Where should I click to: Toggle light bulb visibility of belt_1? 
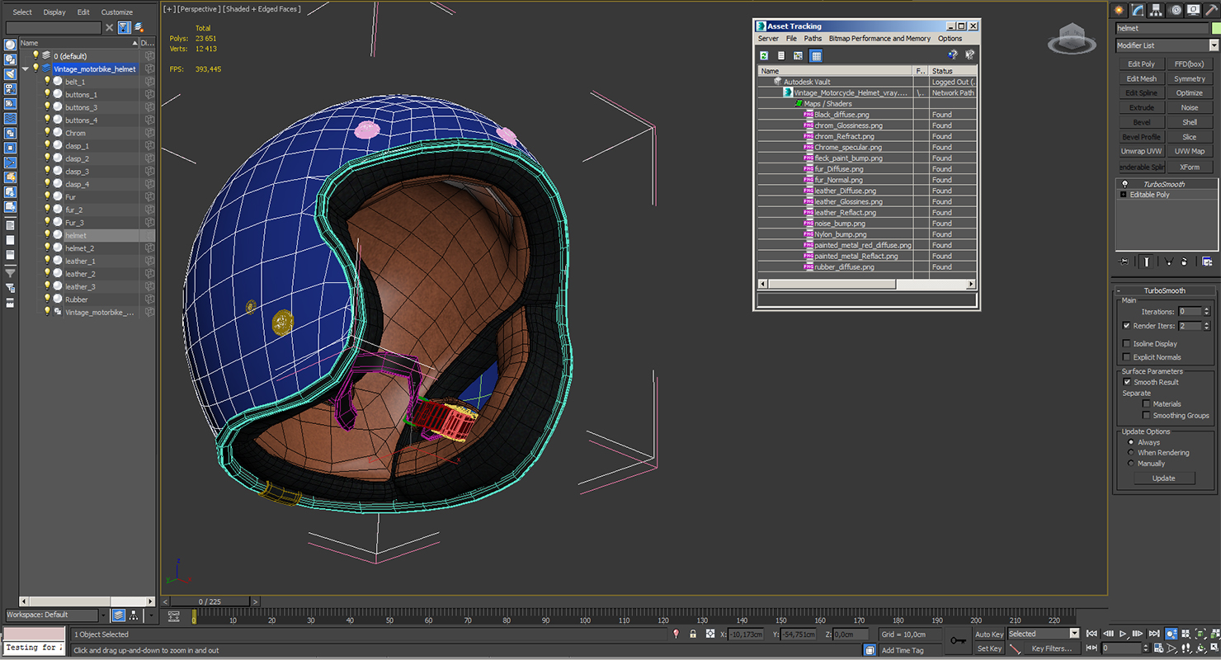tap(47, 82)
